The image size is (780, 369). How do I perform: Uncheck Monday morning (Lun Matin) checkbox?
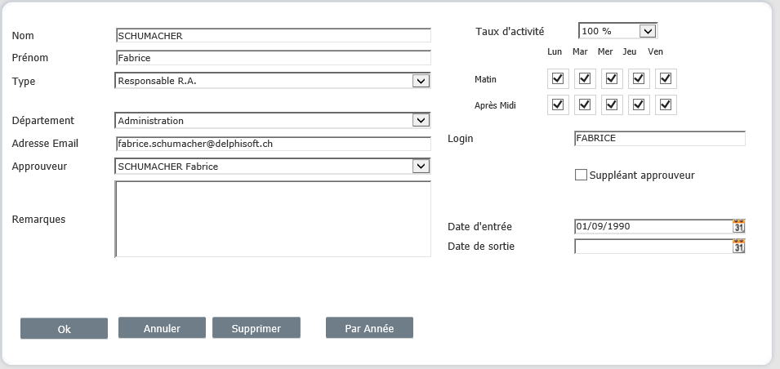(558, 79)
